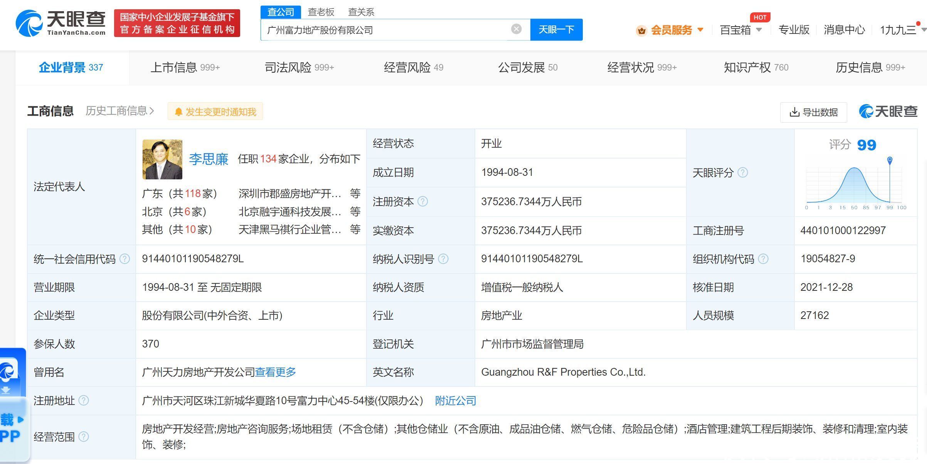
Task: Click the HOT badge above 百宝箱
Action: pyautogui.click(x=760, y=17)
